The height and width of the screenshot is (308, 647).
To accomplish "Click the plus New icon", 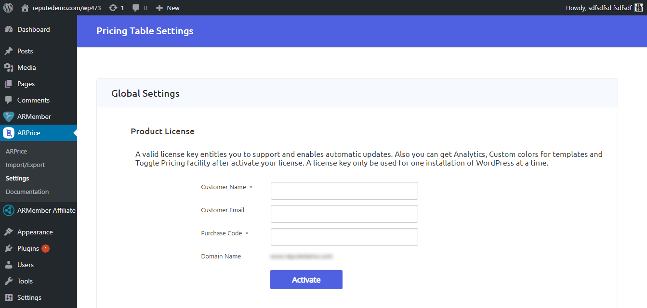I will click(159, 8).
